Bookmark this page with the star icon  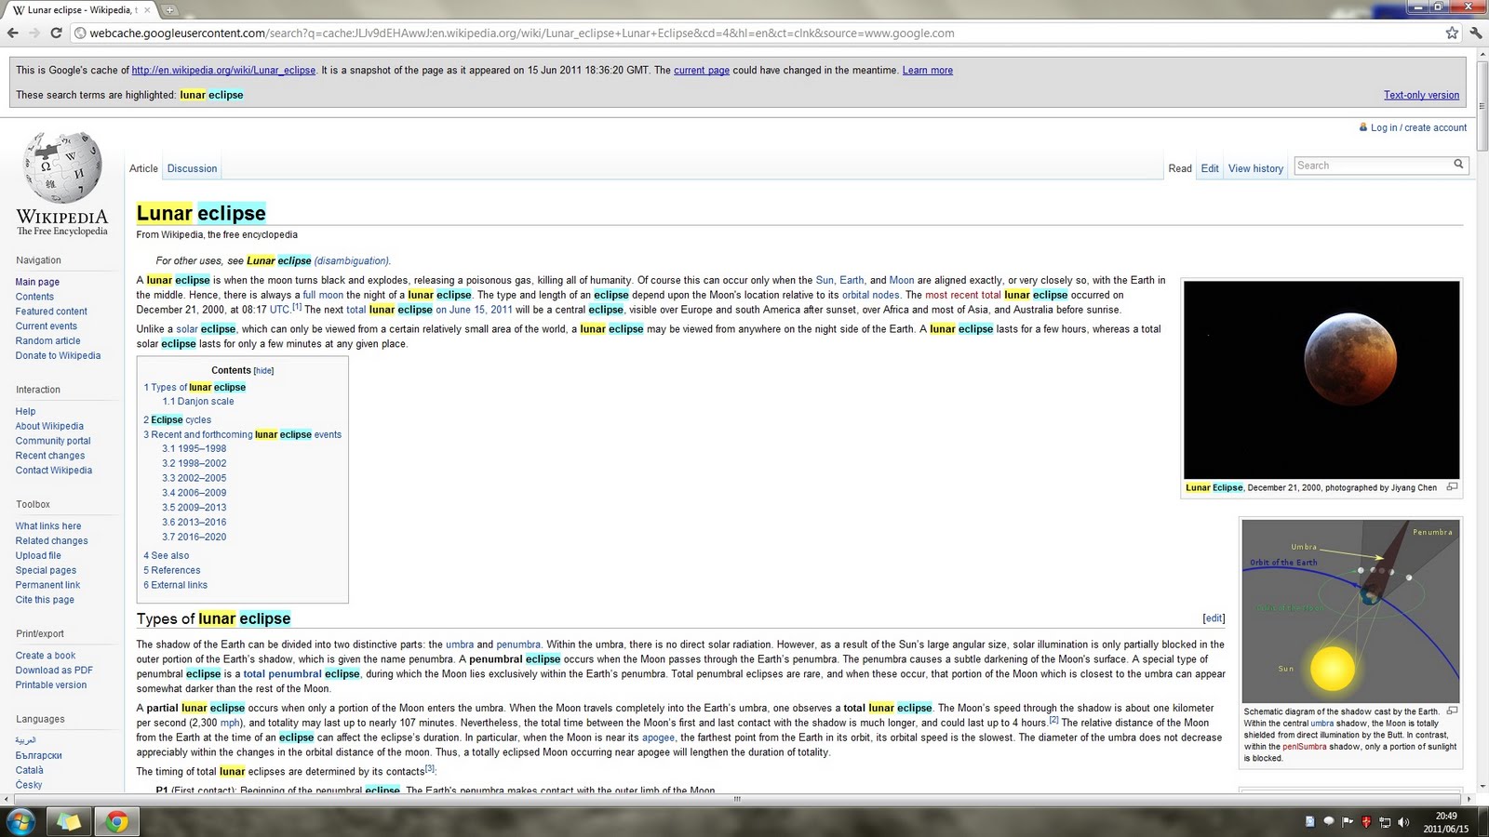point(1452,33)
